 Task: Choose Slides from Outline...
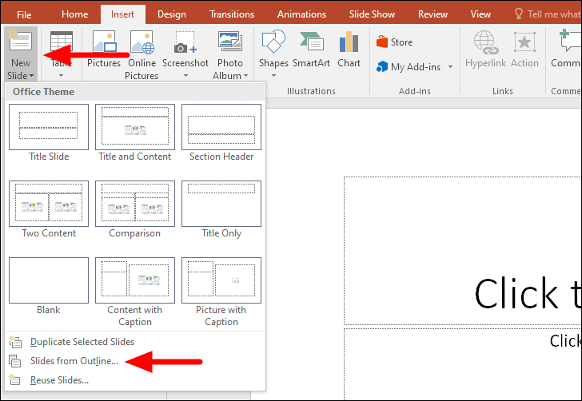click(x=74, y=361)
